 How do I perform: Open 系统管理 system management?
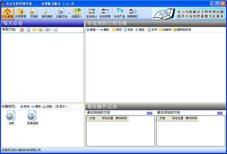(105, 13)
